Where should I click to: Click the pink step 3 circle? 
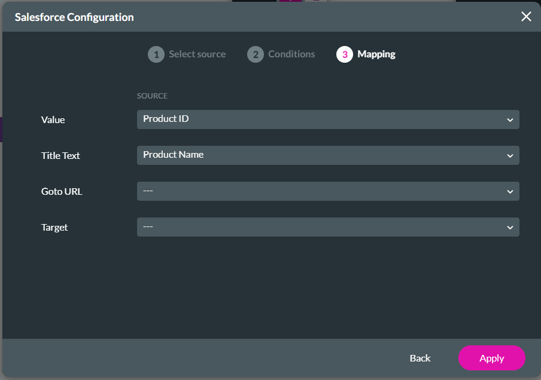pyautogui.click(x=346, y=54)
